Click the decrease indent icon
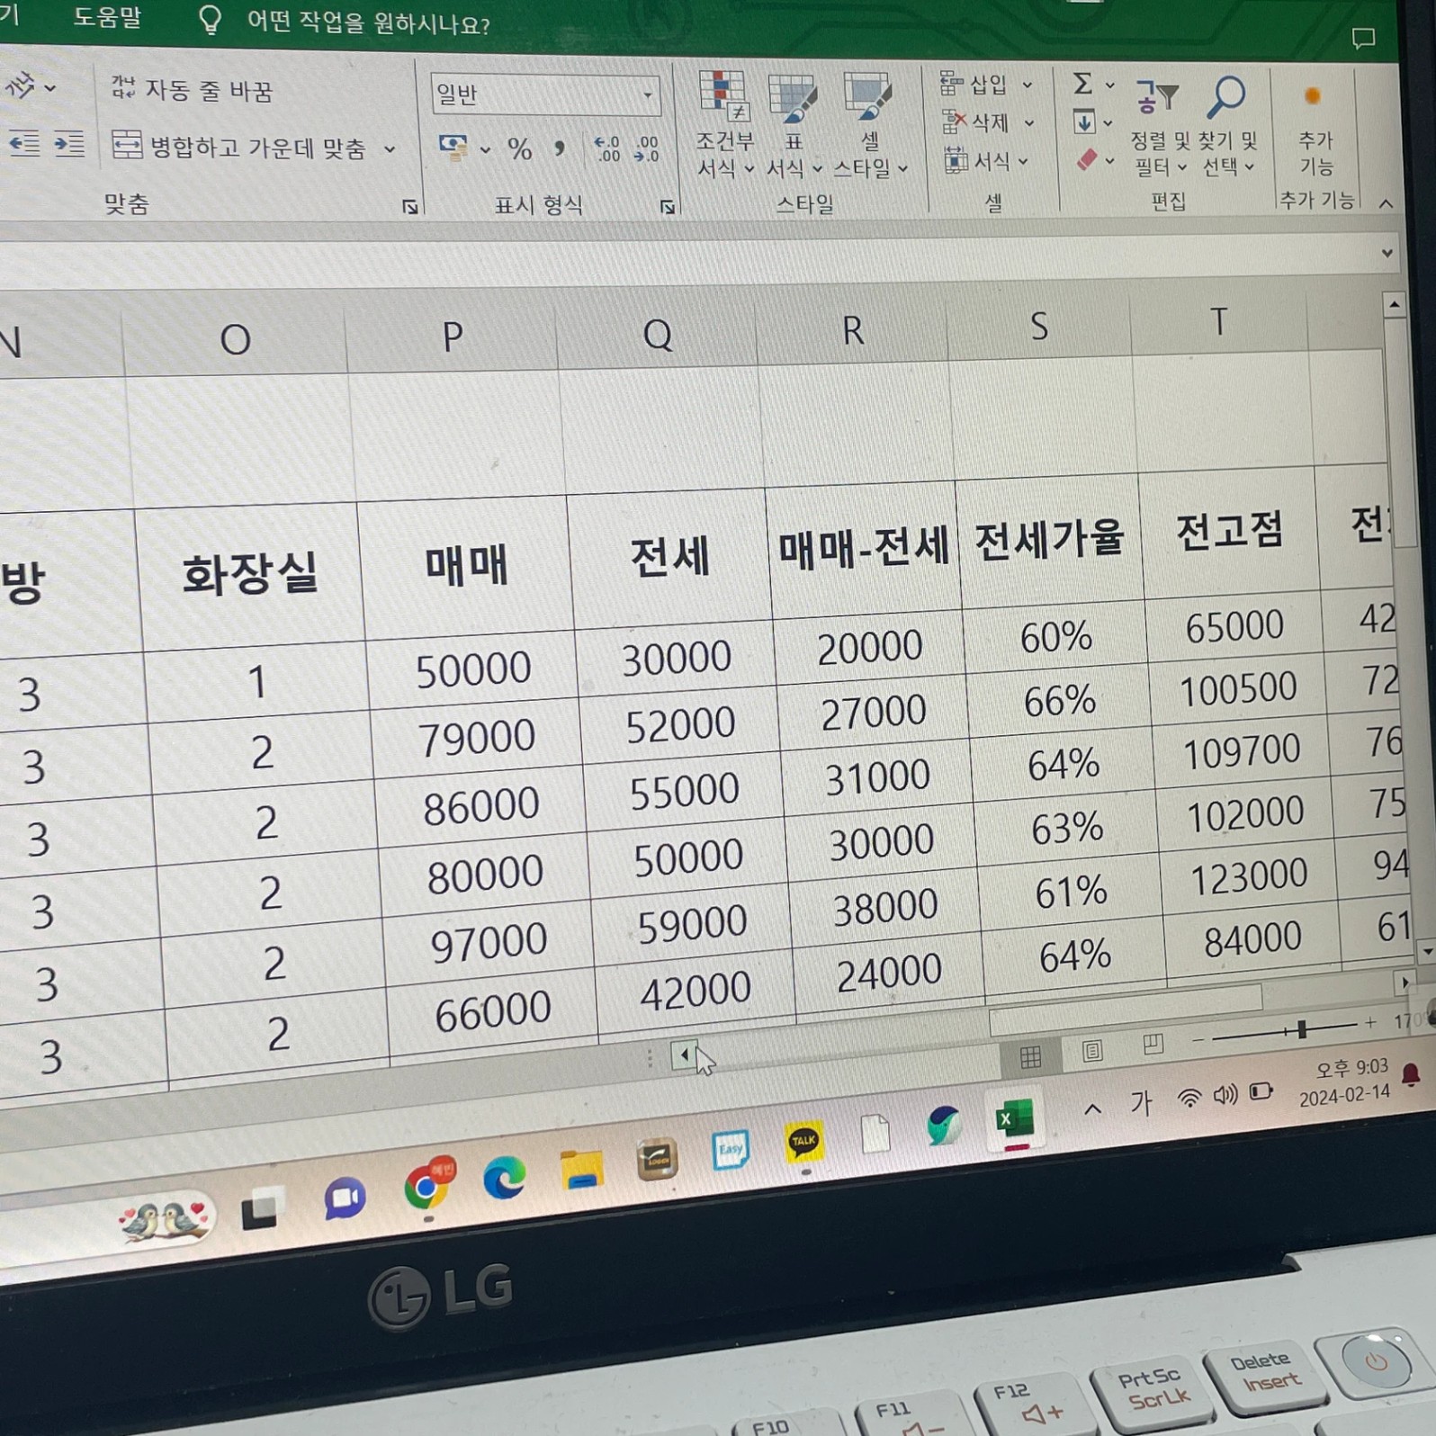Image resolution: width=1436 pixels, height=1436 pixels. pyautogui.click(x=24, y=144)
